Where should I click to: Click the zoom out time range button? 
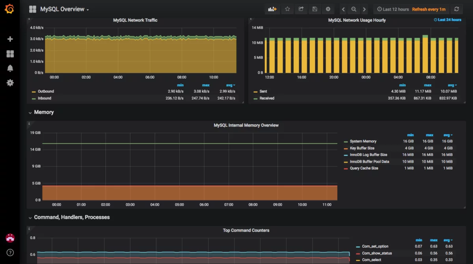[x=354, y=9]
